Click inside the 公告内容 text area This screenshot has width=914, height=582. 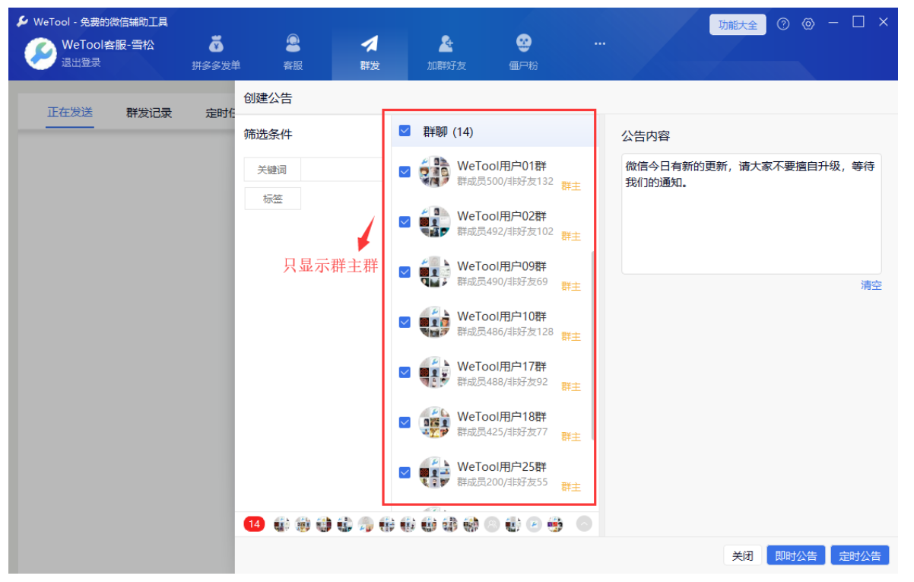tap(751, 214)
